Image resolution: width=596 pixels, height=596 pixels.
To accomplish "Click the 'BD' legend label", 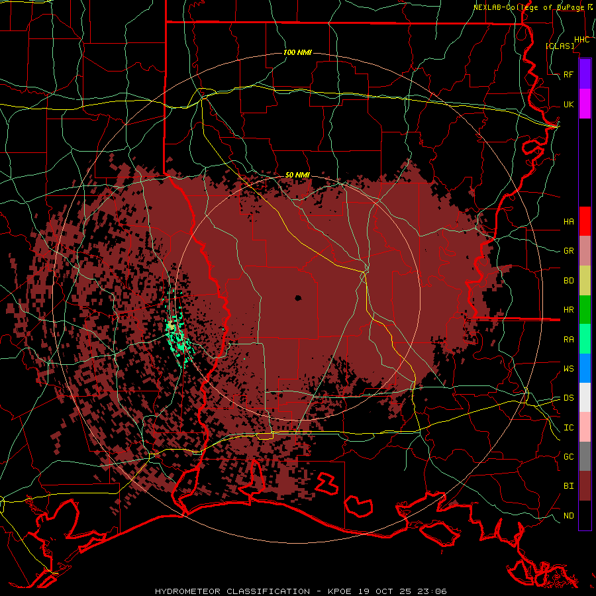I will (568, 281).
